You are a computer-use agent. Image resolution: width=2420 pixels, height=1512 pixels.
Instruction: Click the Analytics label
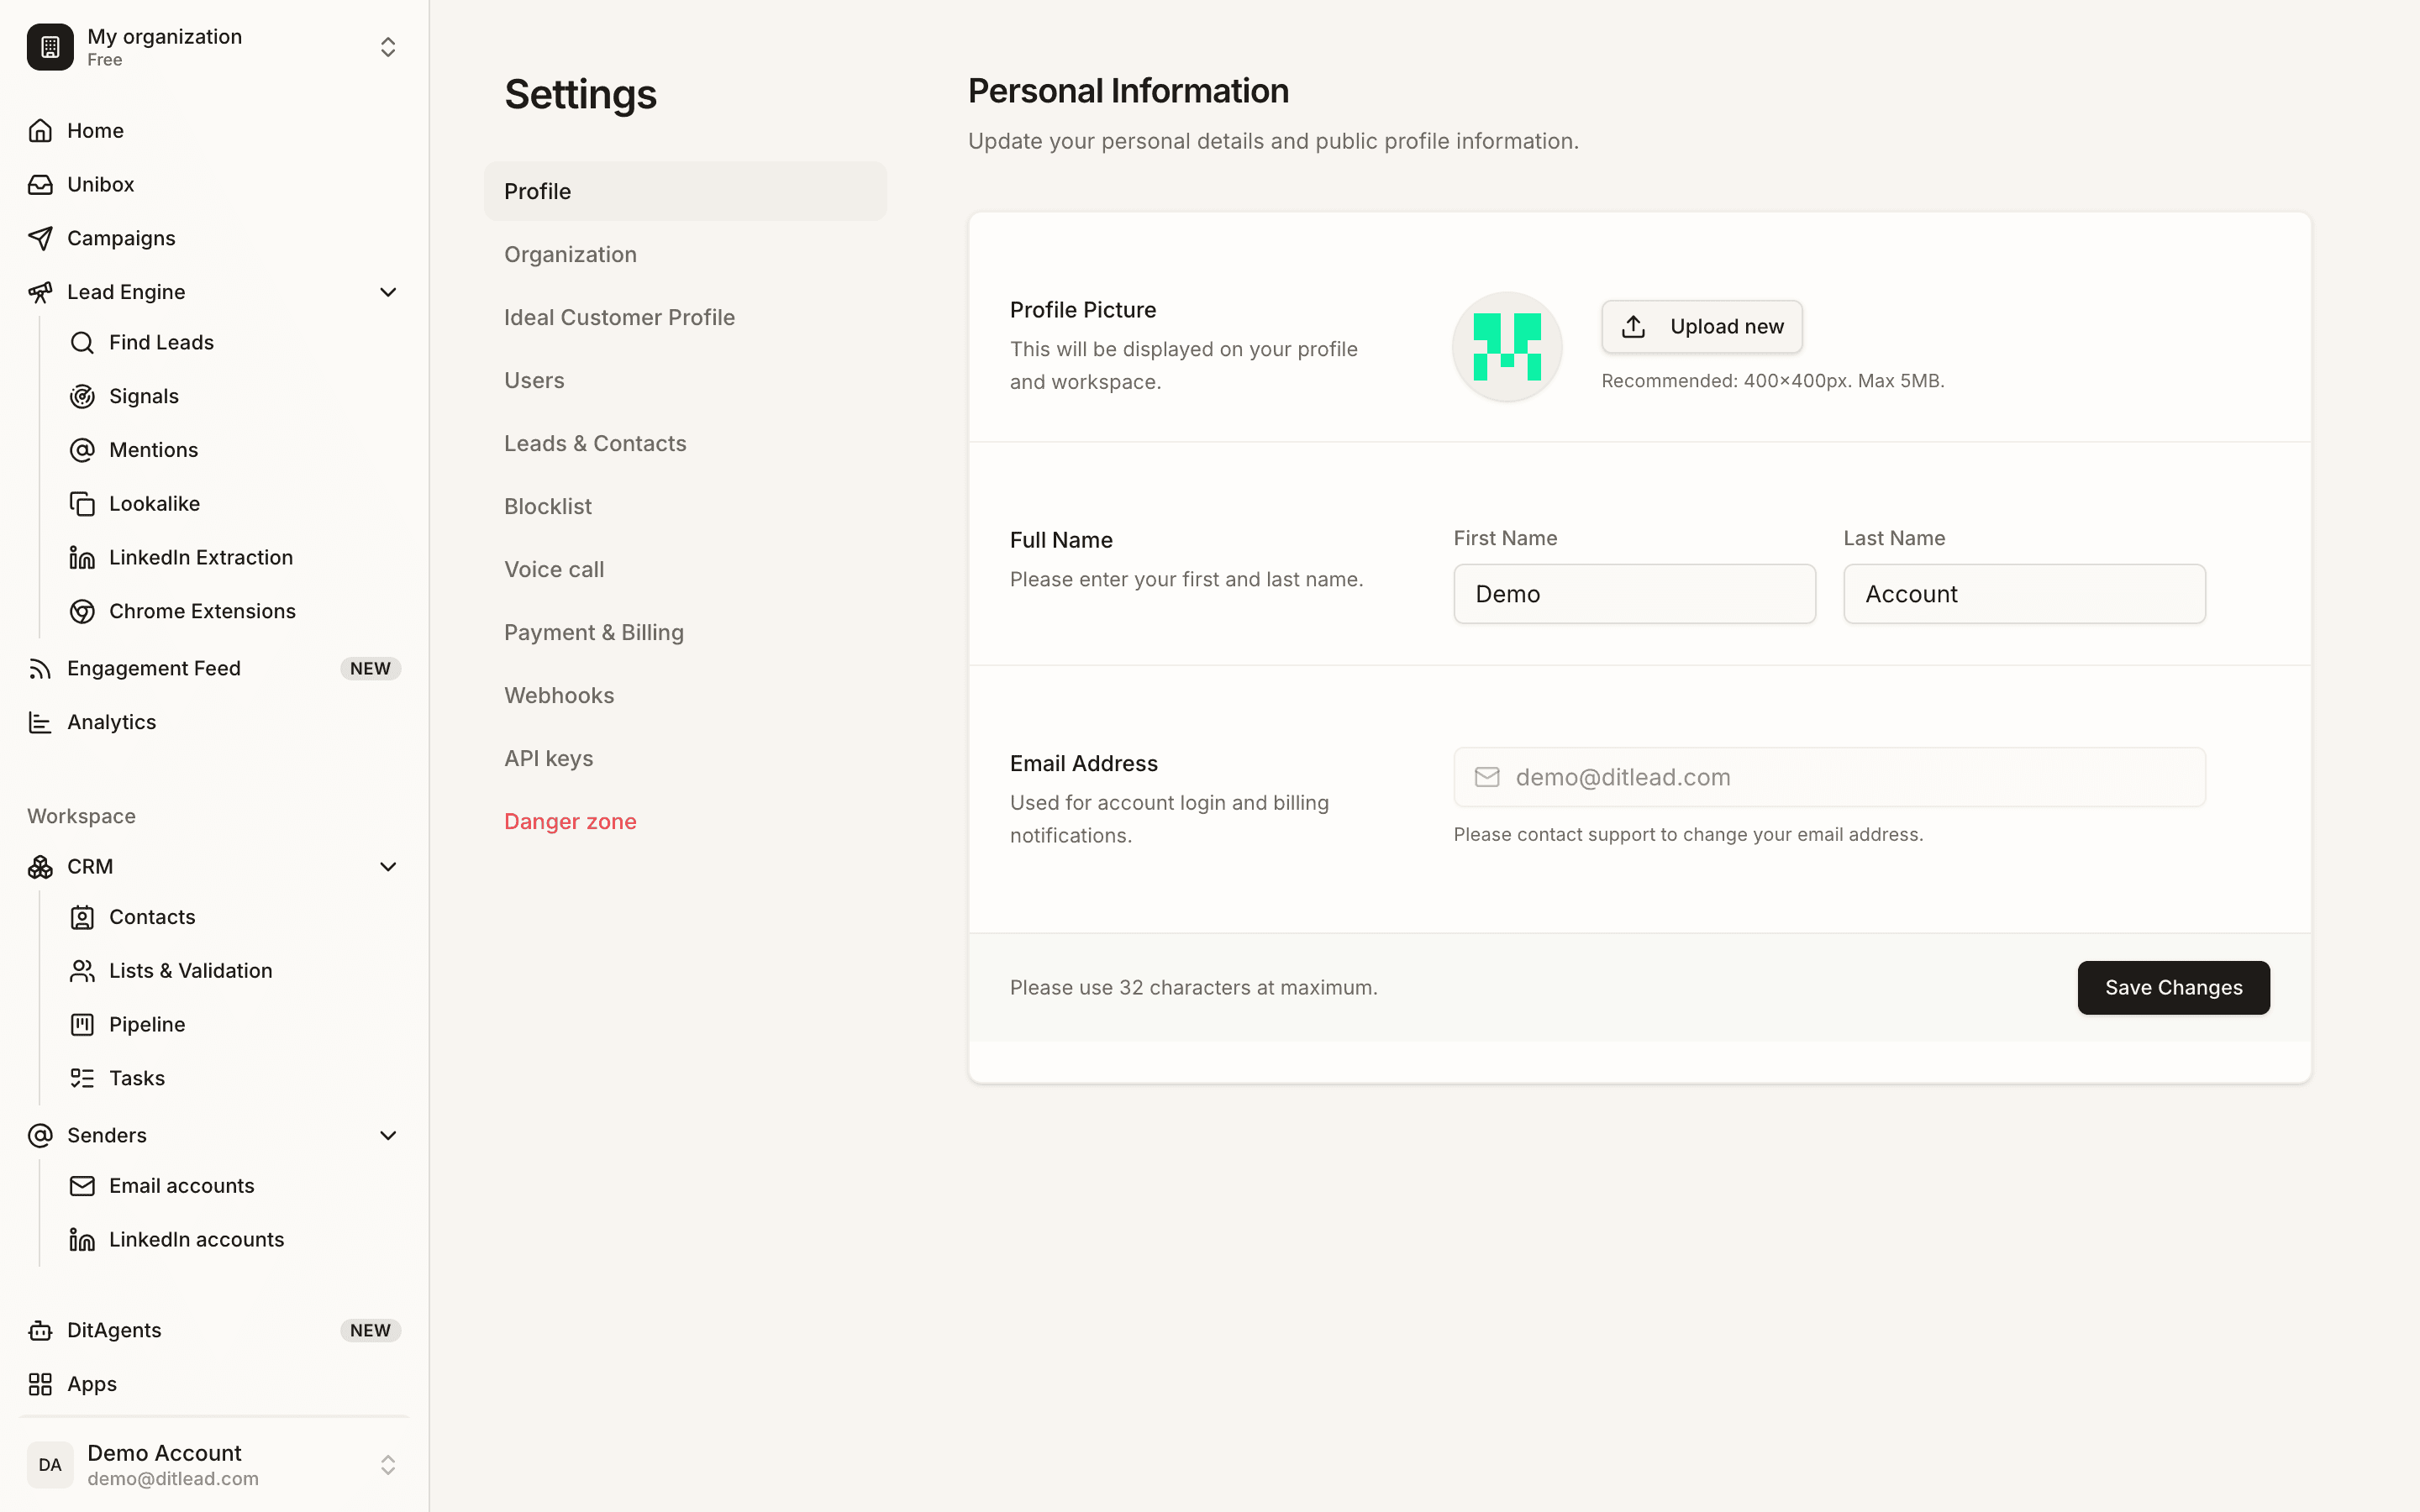point(111,723)
